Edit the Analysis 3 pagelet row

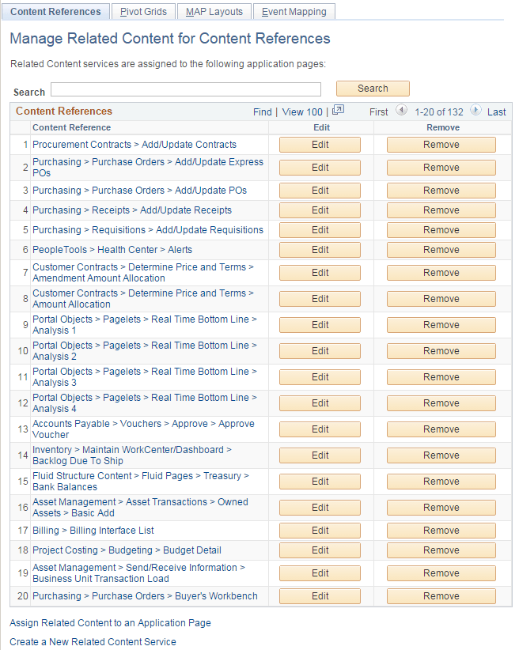[x=320, y=377]
